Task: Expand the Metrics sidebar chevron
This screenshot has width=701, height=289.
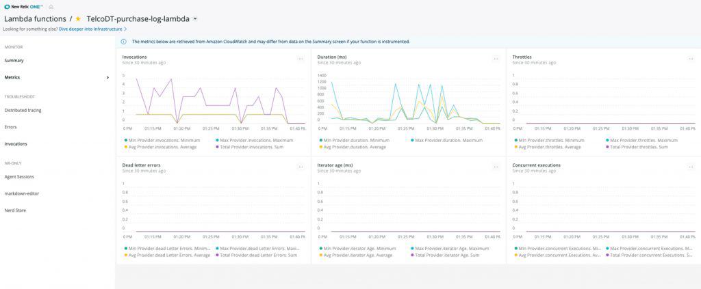Action: [x=107, y=78]
